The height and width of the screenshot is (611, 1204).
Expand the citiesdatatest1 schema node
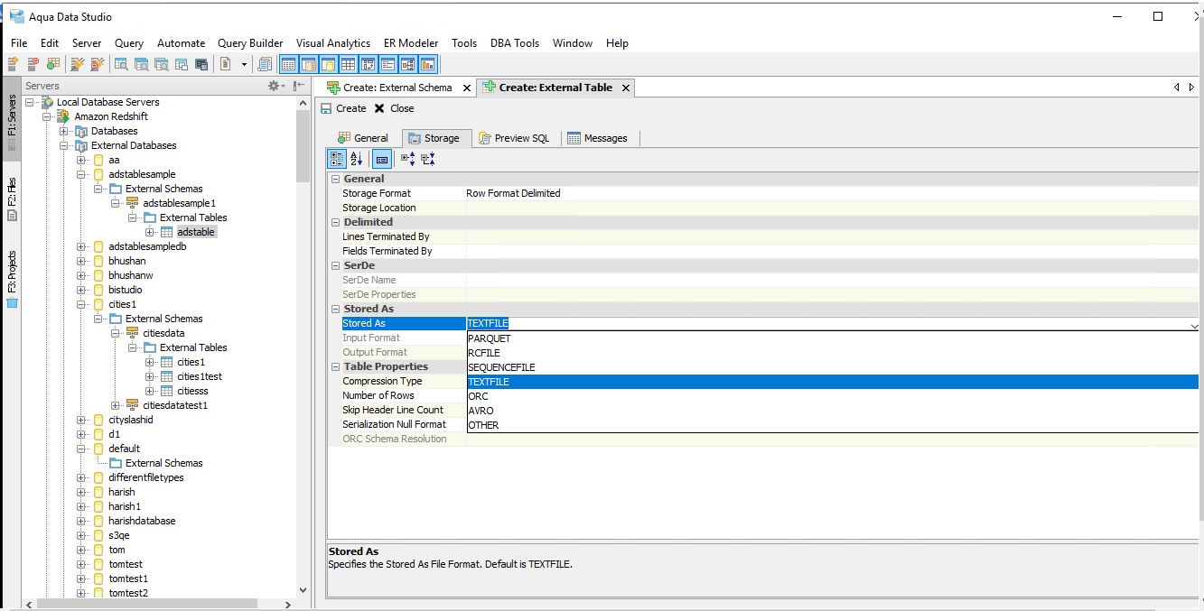(x=116, y=405)
